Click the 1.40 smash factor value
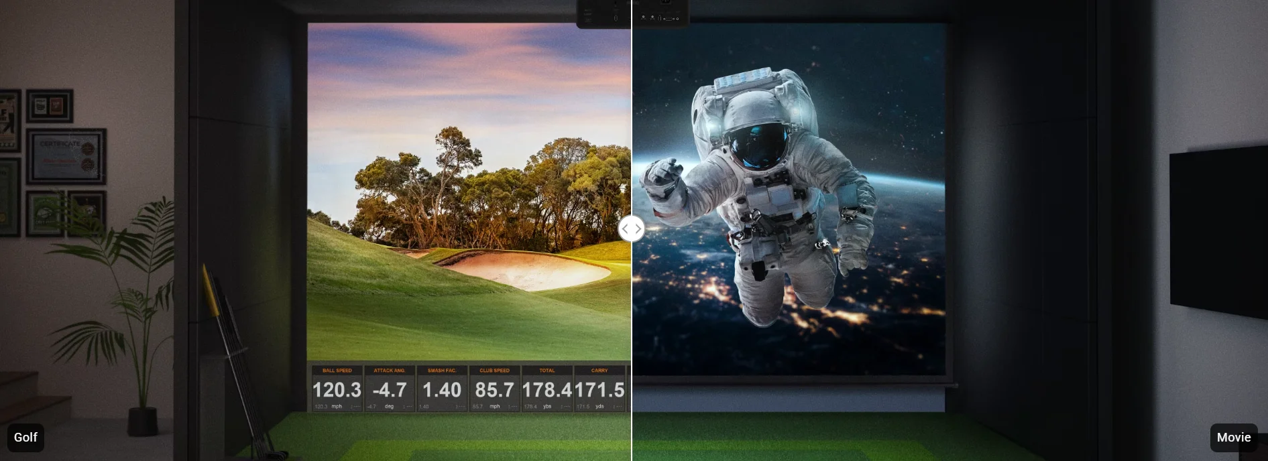Viewport: 1268px width, 461px height. [441, 389]
